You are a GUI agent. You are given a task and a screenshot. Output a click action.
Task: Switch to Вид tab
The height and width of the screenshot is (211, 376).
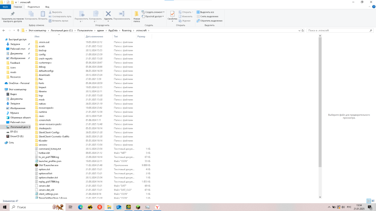point(47,7)
